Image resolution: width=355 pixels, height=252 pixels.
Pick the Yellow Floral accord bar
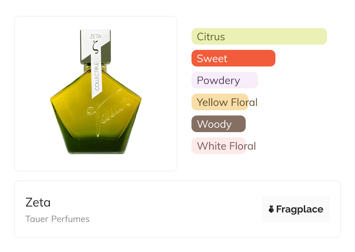[220, 102]
